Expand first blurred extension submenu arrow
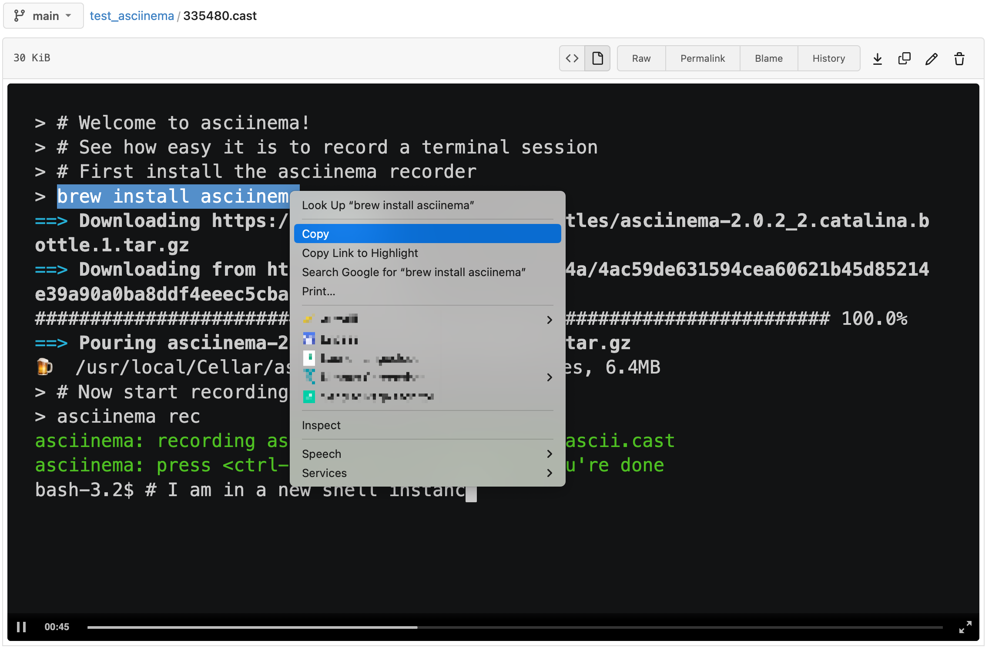Screen dimensions: 992x654 [550, 320]
